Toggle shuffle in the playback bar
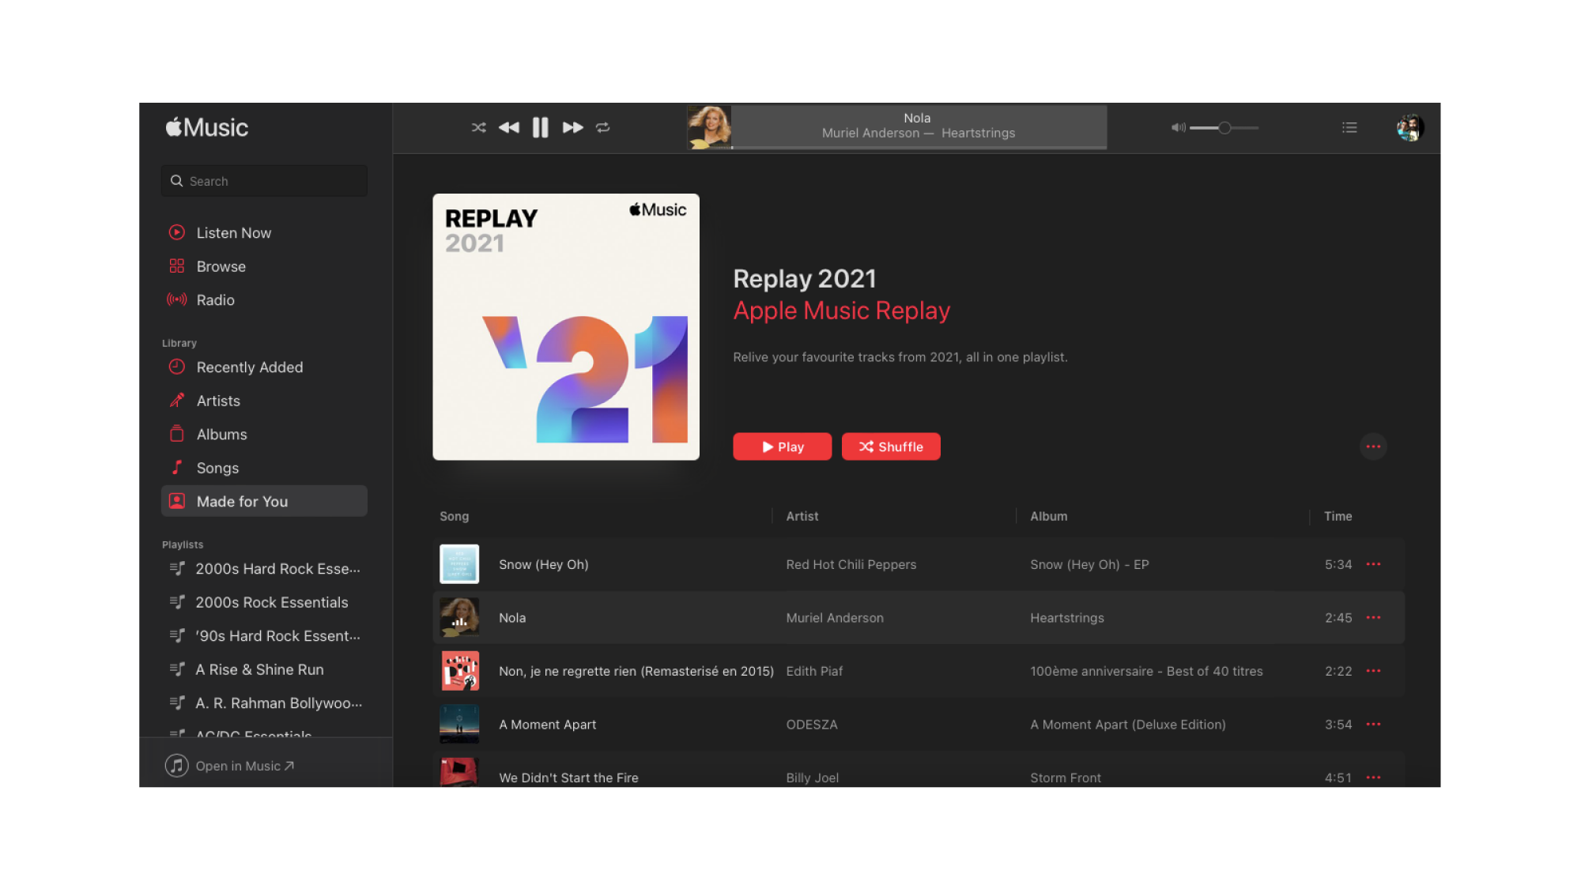This screenshot has width=1581, height=889. (x=478, y=127)
